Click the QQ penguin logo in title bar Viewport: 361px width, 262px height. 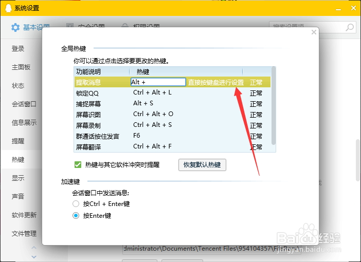8,8
